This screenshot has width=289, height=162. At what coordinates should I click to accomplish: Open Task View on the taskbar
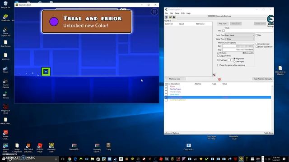pos(62,159)
